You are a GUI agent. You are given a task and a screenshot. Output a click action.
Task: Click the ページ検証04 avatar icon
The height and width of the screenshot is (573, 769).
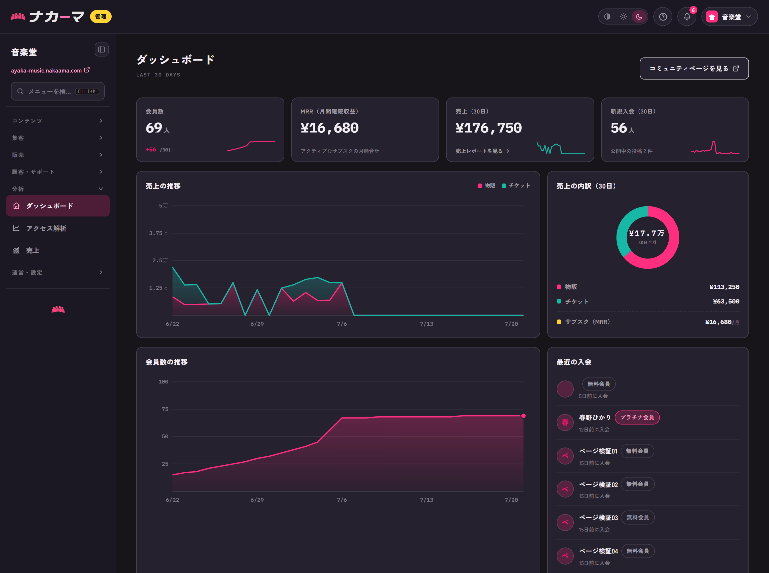(x=565, y=556)
